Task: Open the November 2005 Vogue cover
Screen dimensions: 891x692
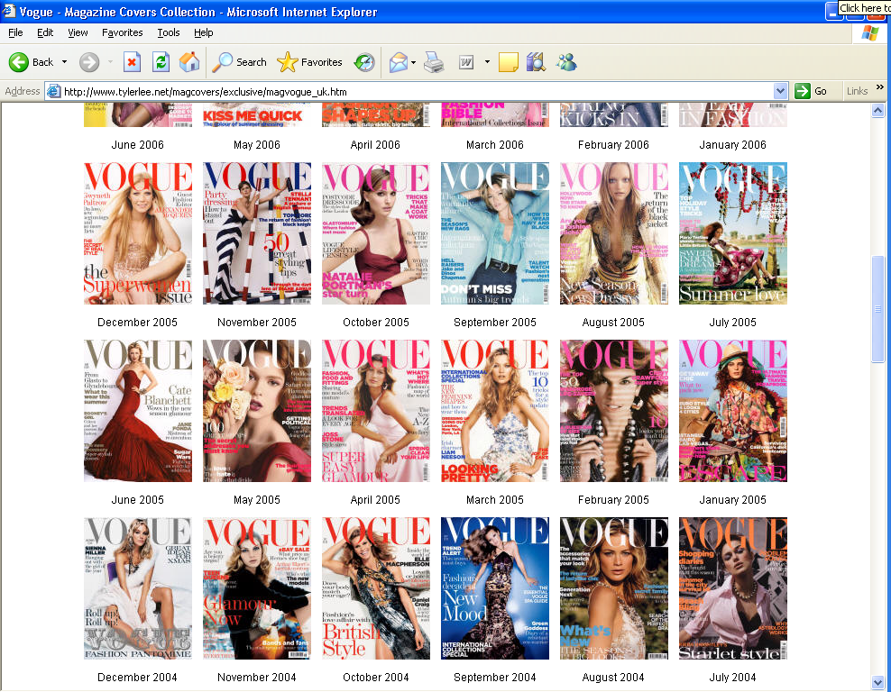Action: (x=257, y=233)
